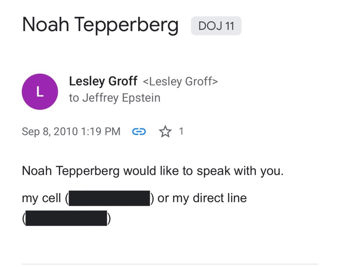This screenshot has width=340, height=267.
Task: Click the redacted direct line number block
Action: [x=66, y=219]
